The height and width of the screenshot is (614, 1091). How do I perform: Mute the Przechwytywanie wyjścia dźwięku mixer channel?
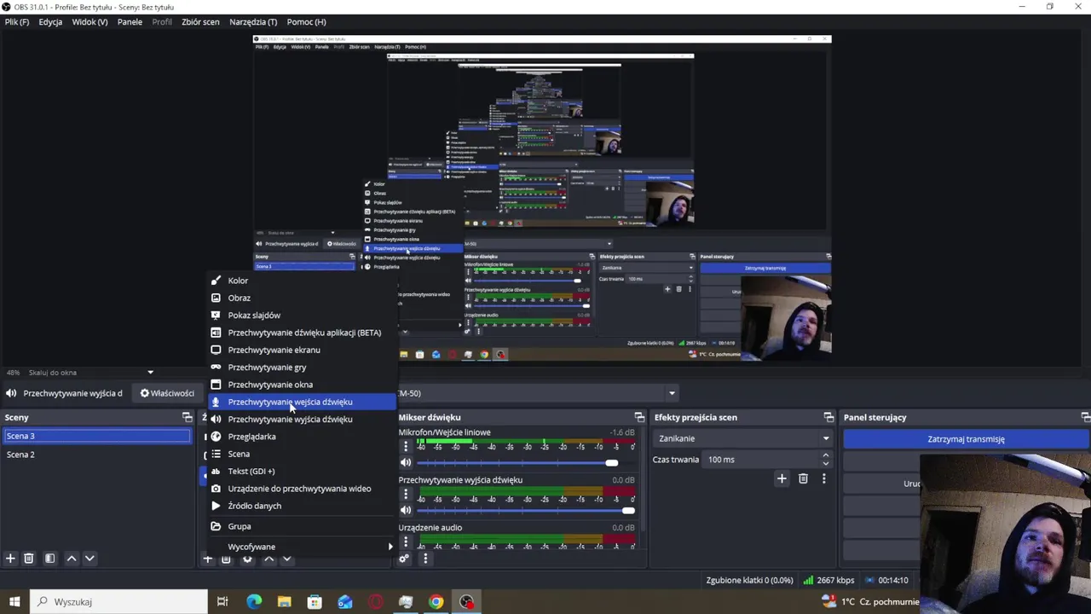pos(406,510)
